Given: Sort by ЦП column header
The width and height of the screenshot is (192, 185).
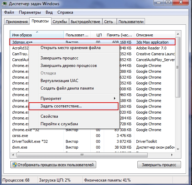Looking at the screenshot, I should point(97,35).
